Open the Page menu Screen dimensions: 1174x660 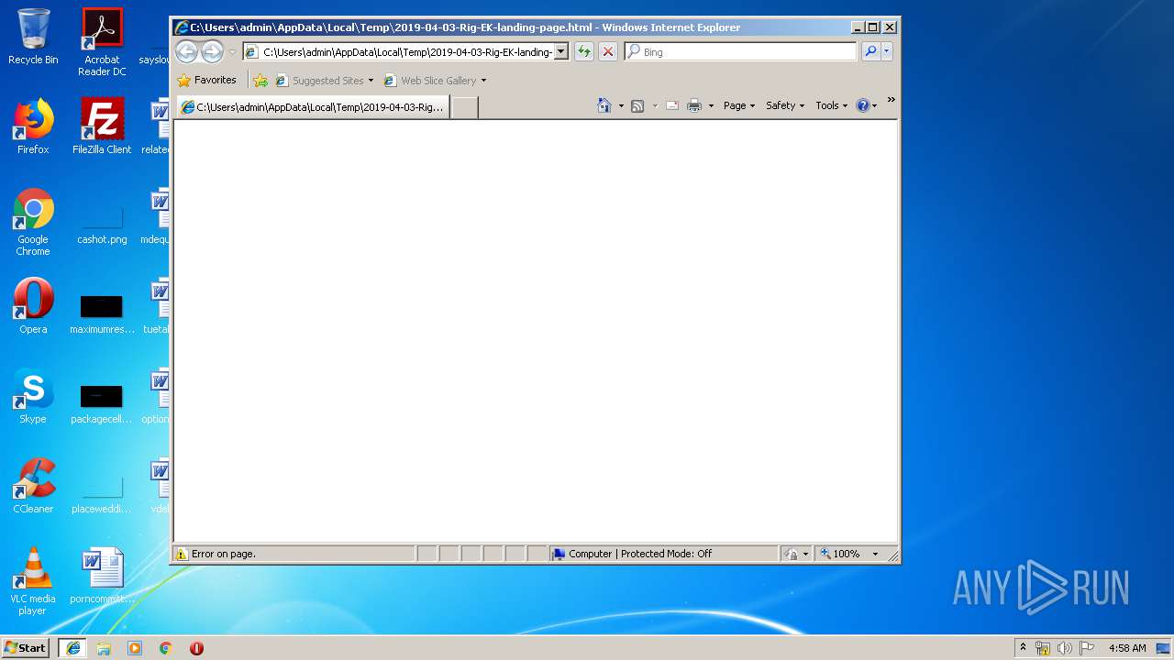click(739, 105)
